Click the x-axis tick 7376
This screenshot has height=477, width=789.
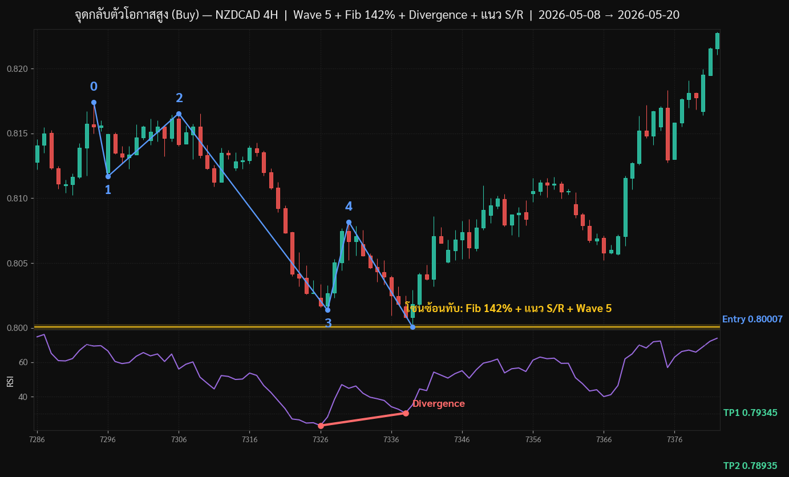coord(674,440)
